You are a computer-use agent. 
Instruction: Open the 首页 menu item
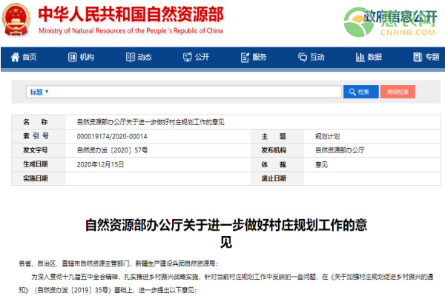(24, 57)
